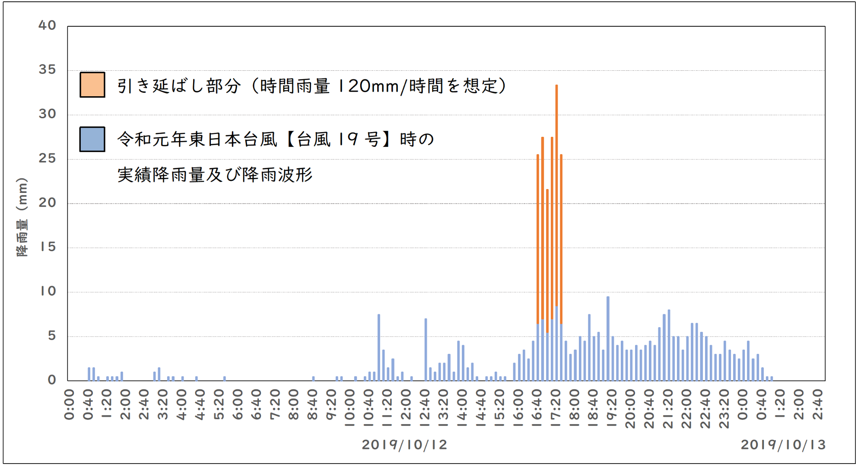Click the legend text 令和元年東日本台風
The height and width of the screenshot is (470, 864).
point(197,139)
